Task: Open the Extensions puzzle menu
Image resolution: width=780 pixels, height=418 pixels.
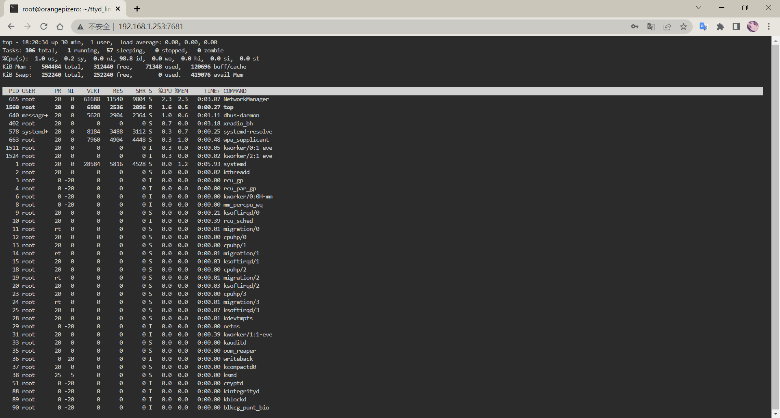Action: (720, 26)
